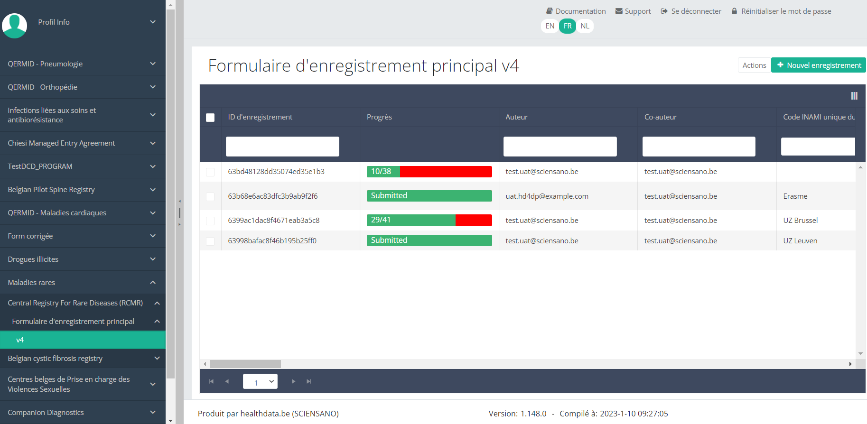Select the row 63bd48128dd35074ed35e1b3 checkbox
This screenshot has width=867, height=424.
pyautogui.click(x=210, y=172)
